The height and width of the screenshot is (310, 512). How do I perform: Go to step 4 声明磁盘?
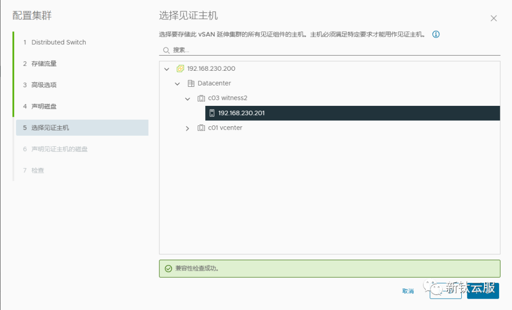pyautogui.click(x=46, y=106)
